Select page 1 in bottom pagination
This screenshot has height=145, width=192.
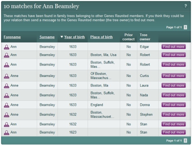click(x=186, y=141)
